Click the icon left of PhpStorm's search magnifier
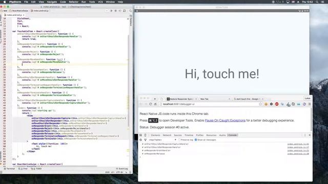The width and height of the screenshot is (328, 184). (124, 11)
